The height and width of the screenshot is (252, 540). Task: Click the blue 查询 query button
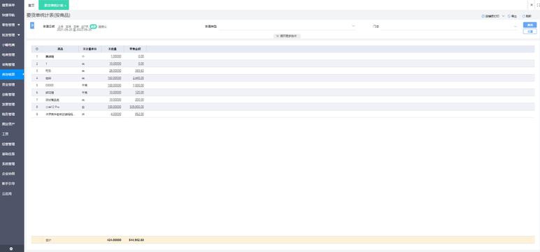tap(530, 25)
